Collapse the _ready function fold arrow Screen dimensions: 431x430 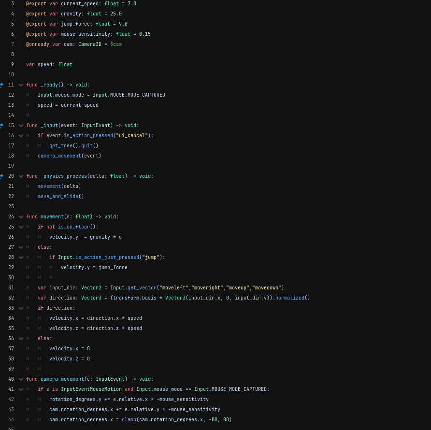(x=21, y=85)
